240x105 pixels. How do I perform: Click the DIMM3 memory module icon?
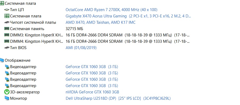coord(7,35)
